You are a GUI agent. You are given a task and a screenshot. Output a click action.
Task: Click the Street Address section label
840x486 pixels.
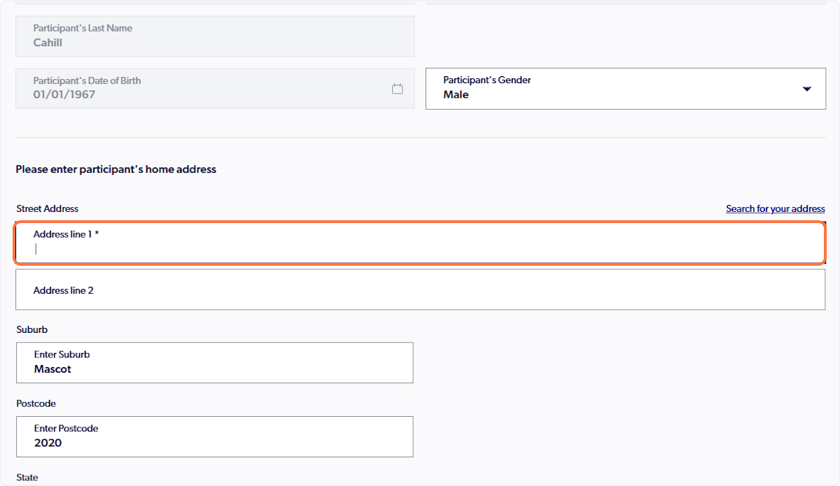[48, 208]
